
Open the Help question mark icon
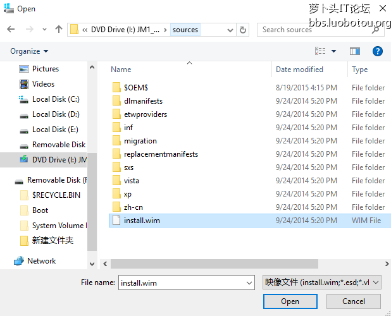378,51
